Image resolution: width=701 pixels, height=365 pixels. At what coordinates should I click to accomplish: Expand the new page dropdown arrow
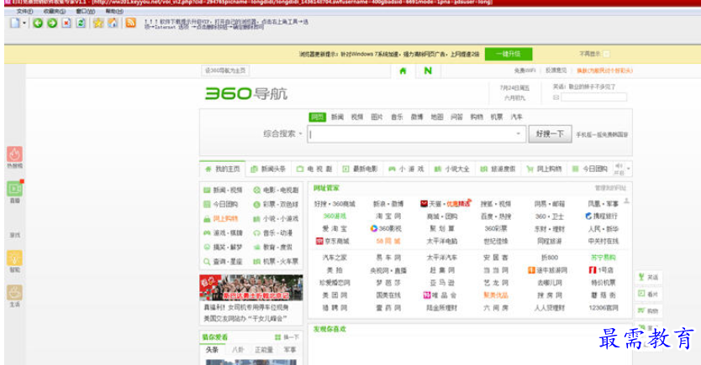point(24,23)
